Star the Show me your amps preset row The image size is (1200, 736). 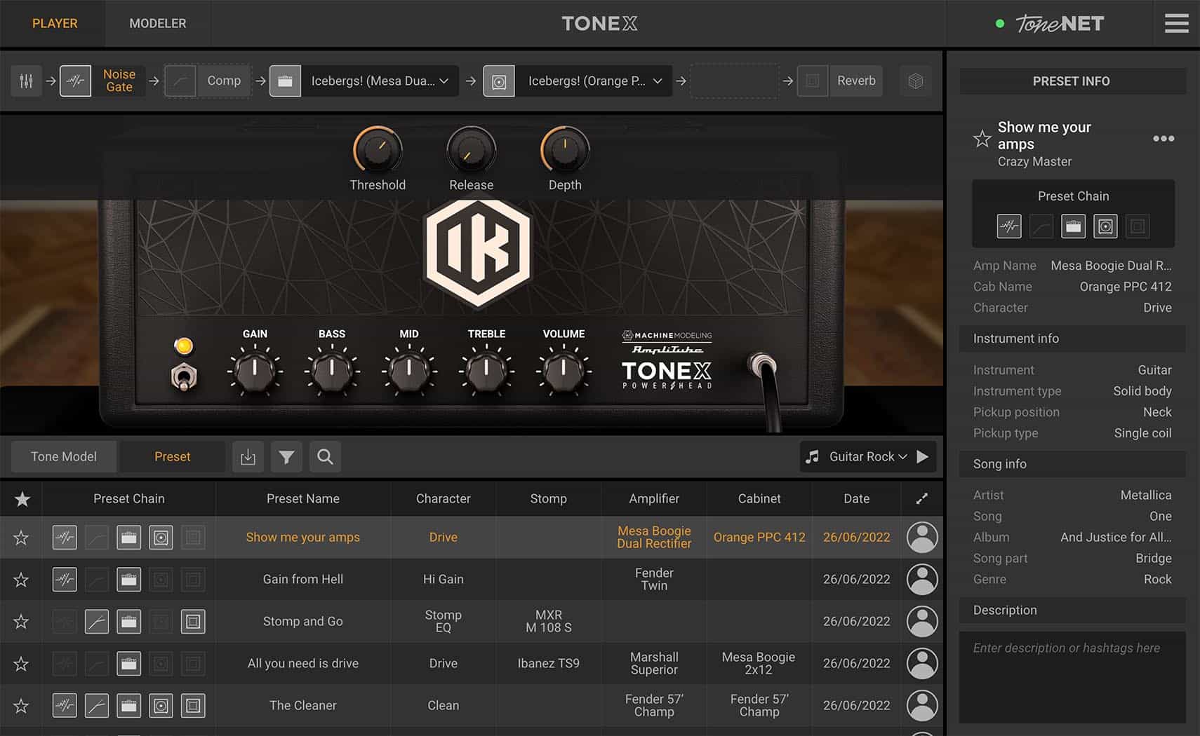(21, 537)
